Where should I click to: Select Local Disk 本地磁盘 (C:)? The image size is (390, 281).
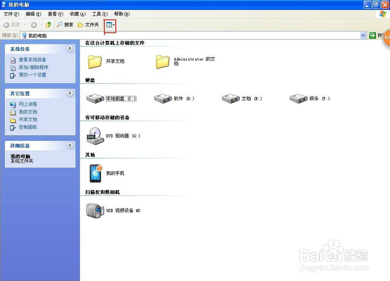click(x=111, y=99)
